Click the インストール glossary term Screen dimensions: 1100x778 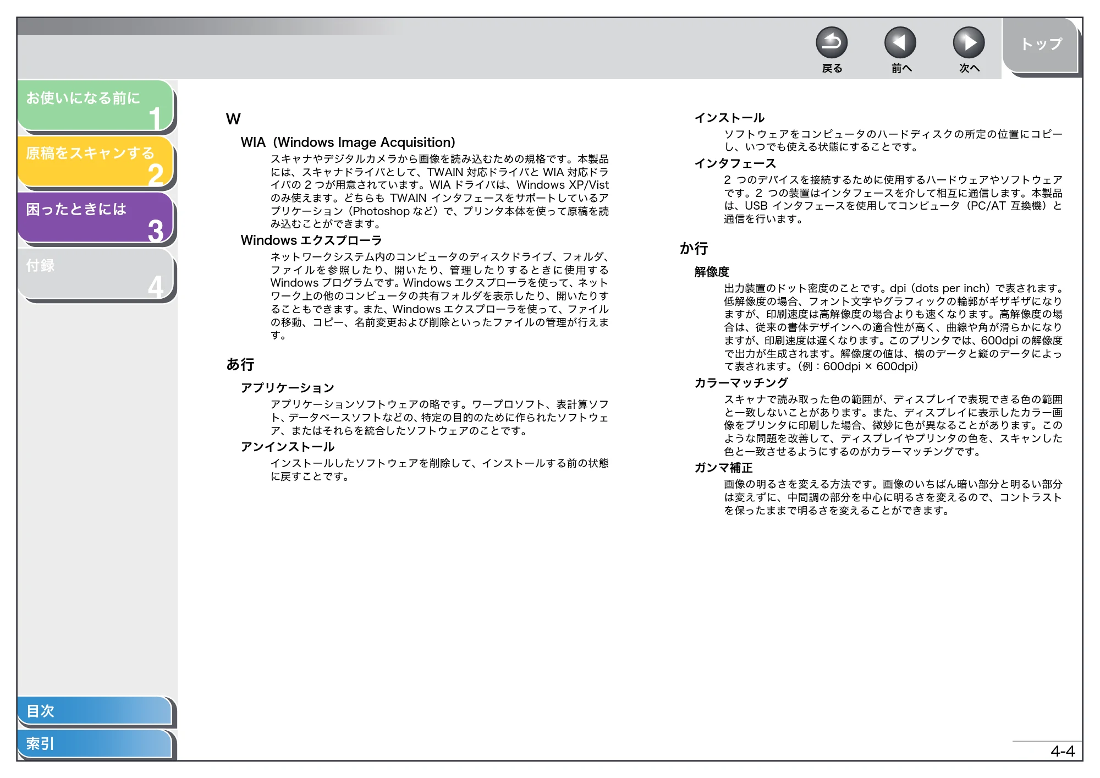(729, 118)
